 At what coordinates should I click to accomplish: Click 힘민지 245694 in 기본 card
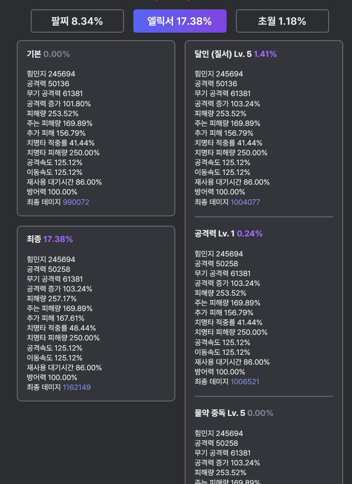(51, 74)
